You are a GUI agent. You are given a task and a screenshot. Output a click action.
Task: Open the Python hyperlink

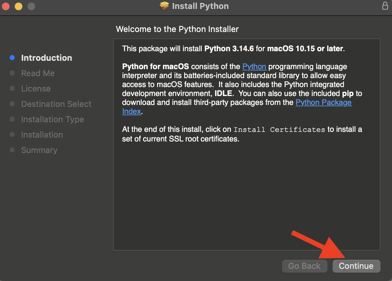254,67
